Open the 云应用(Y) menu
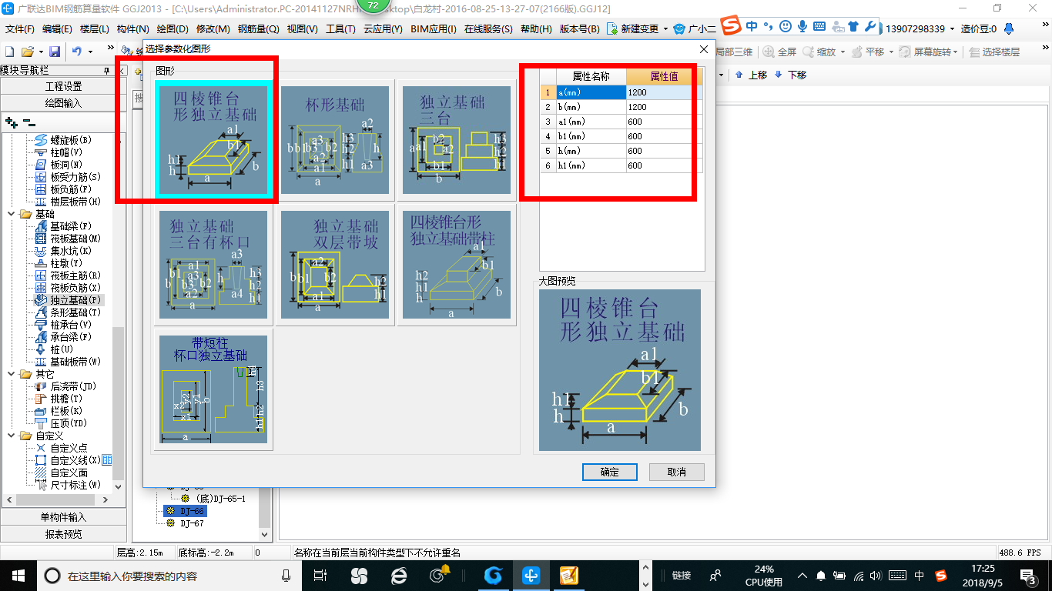 [x=383, y=29]
